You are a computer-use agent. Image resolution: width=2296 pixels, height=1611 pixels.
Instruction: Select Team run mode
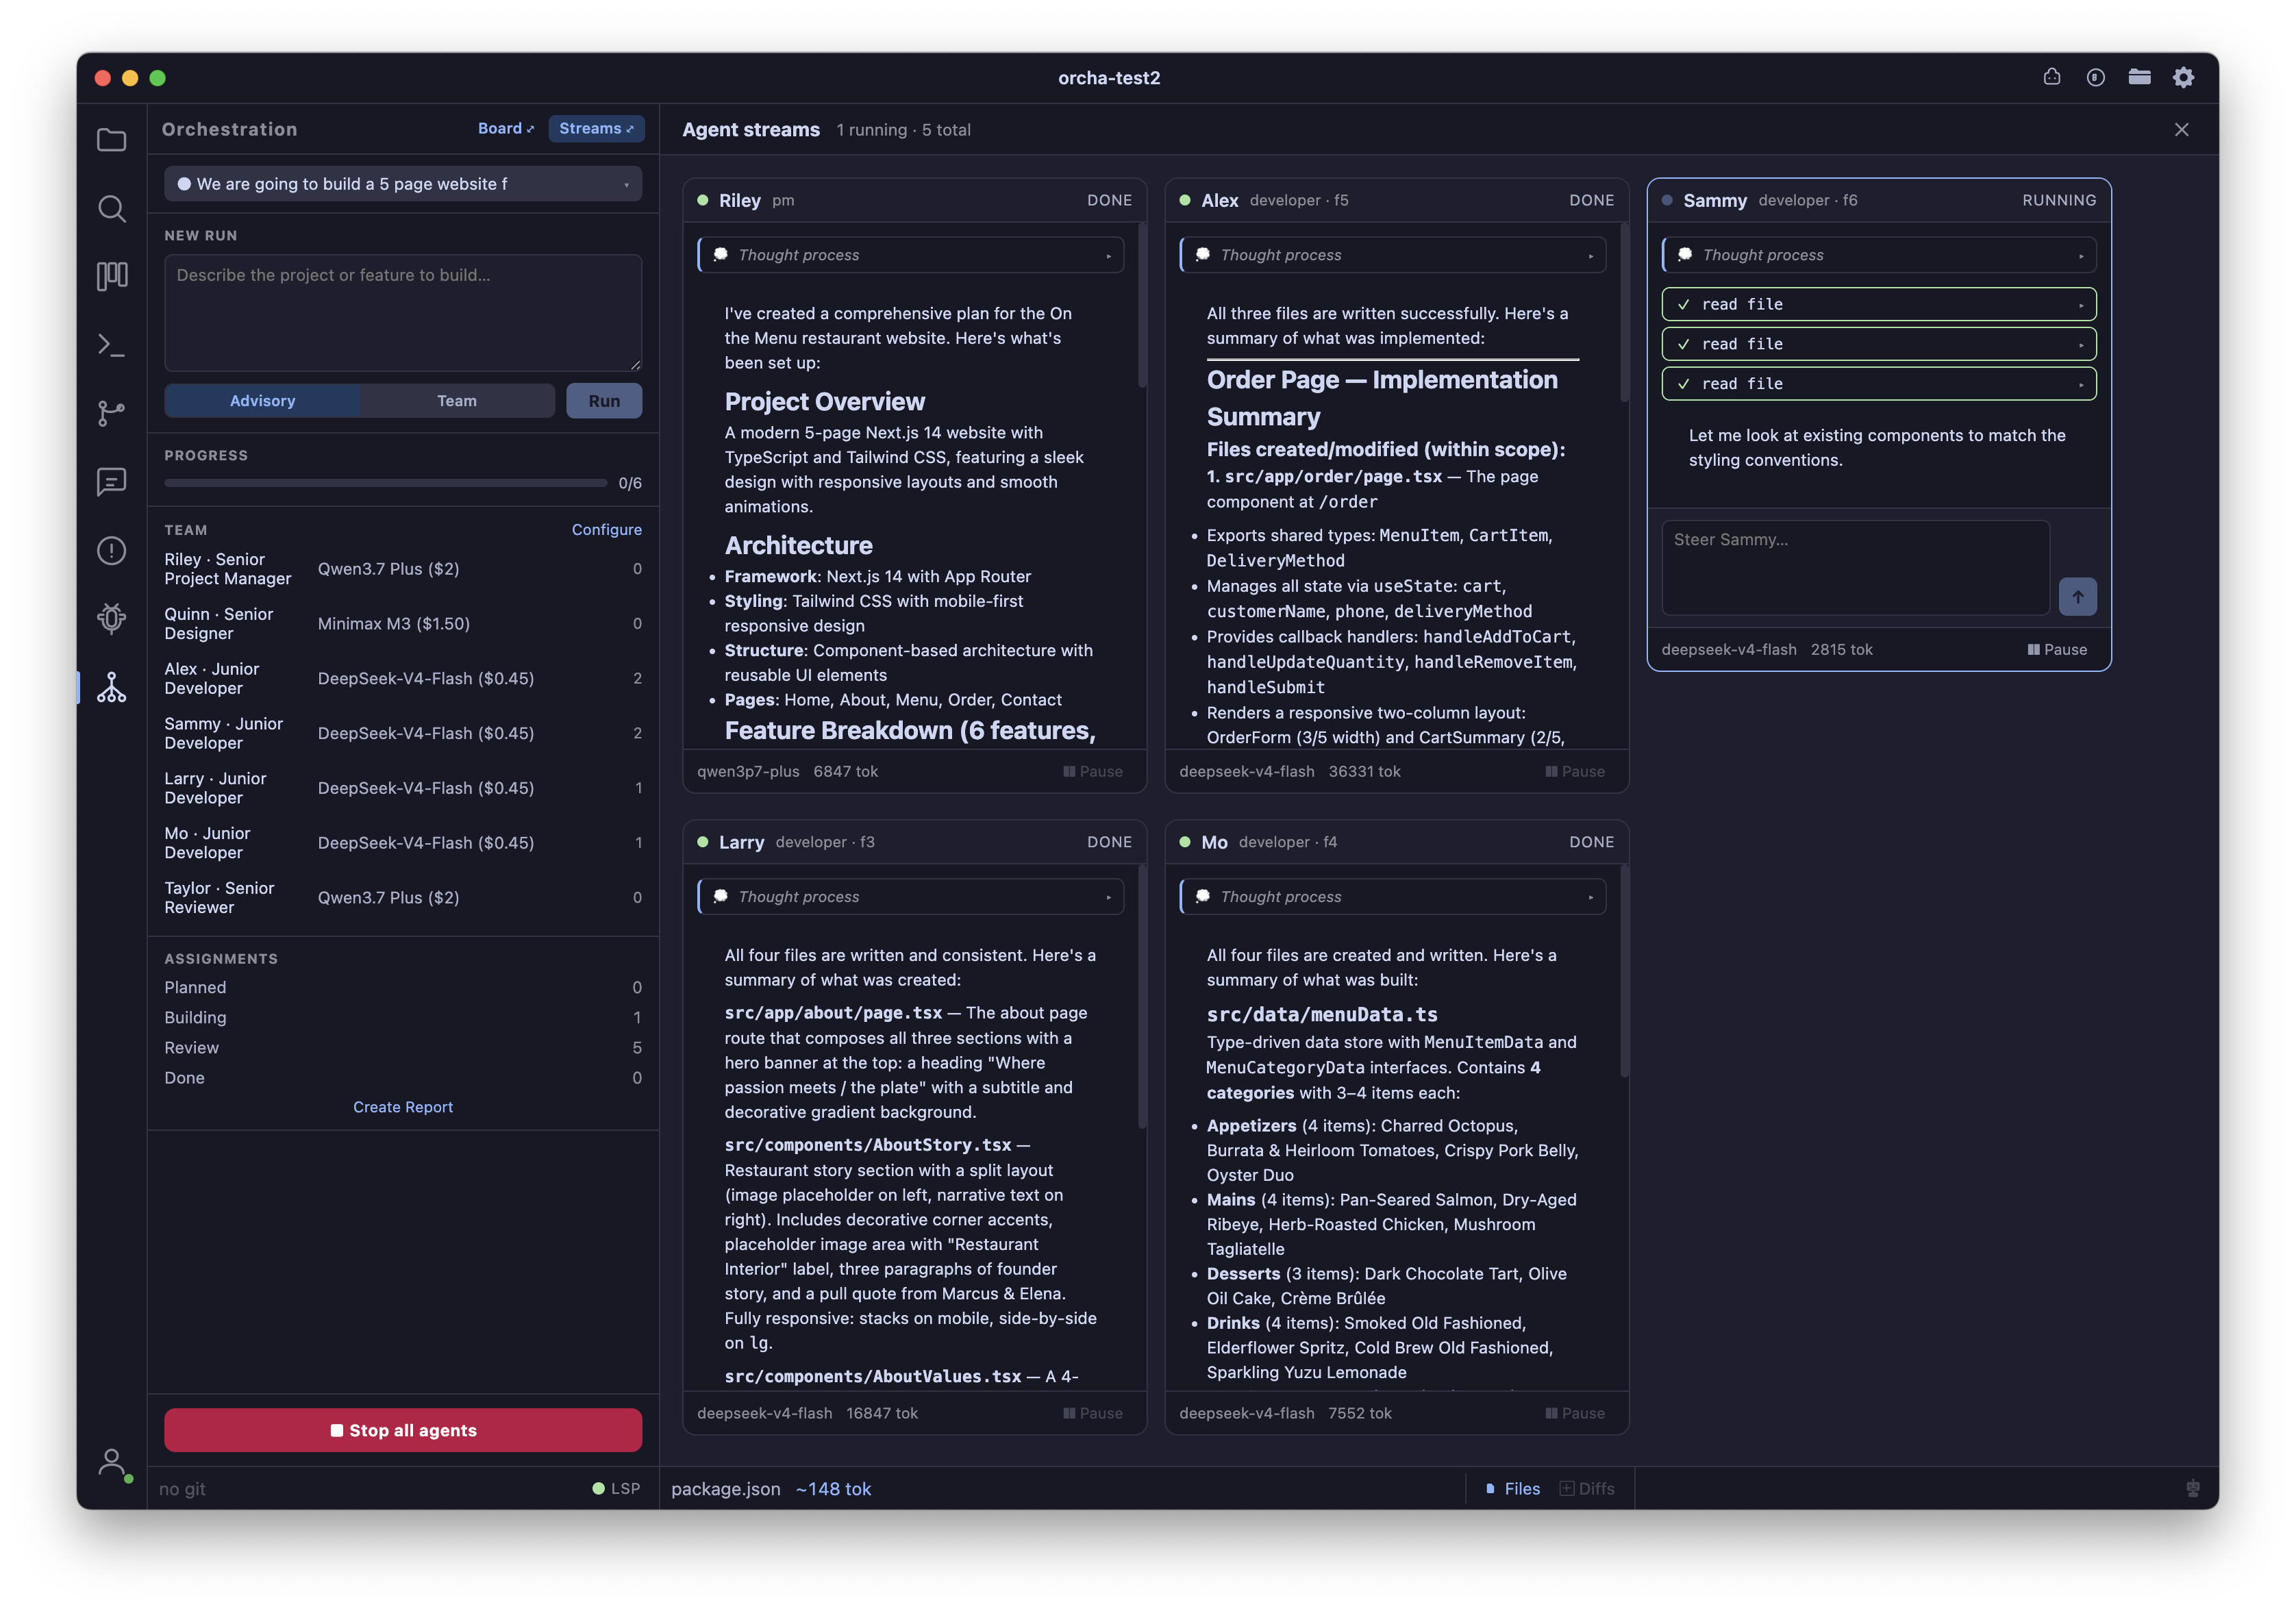click(x=457, y=401)
